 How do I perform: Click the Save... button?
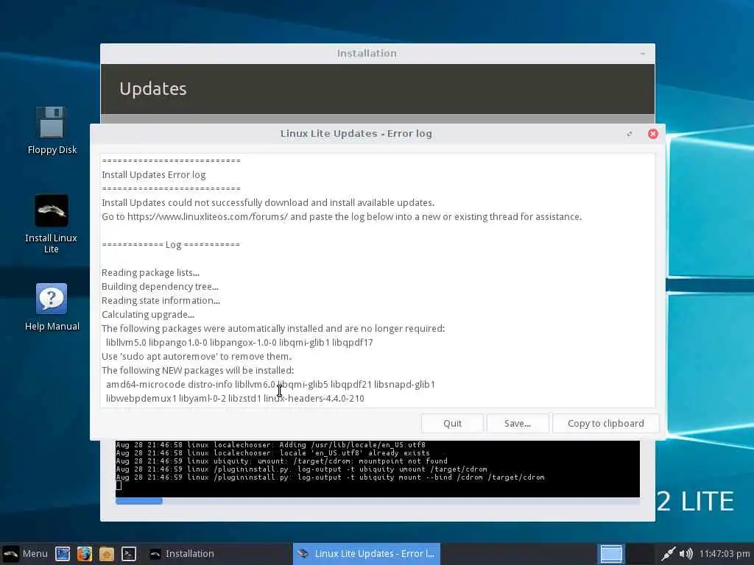(x=518, y=423)
